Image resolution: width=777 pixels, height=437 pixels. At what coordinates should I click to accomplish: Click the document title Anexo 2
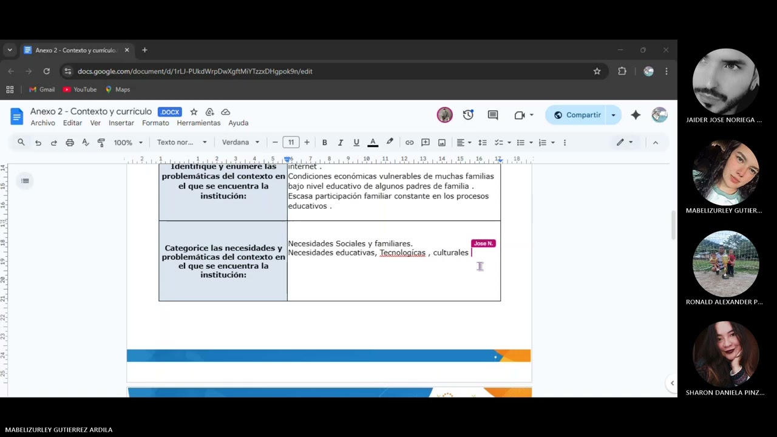pos(91,112)
